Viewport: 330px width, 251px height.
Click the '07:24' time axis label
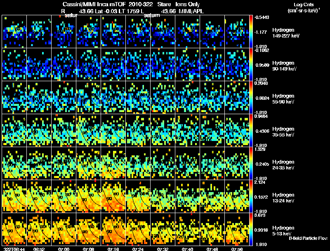tap(138, 249)
